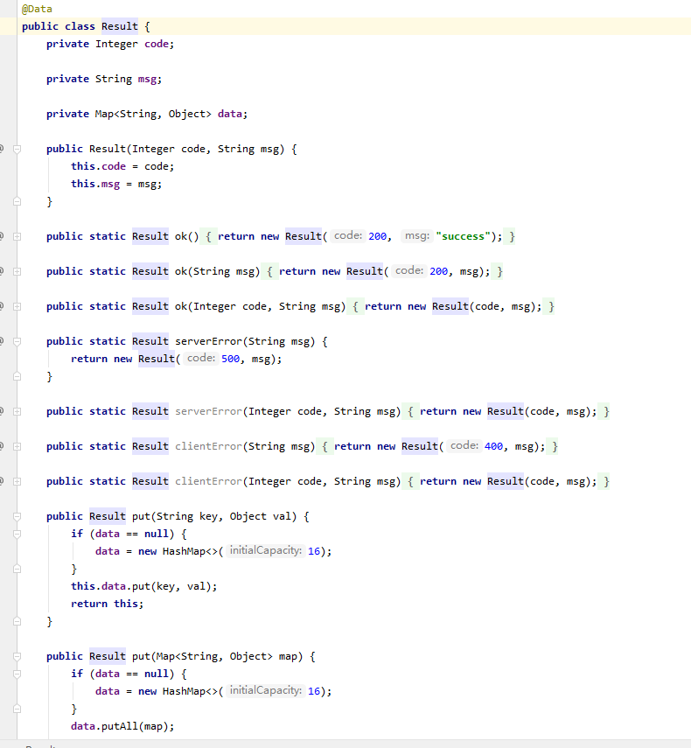Viewport: 691px width, 748px height.
Task: Expand the folded clientError(String msg) method
Action: pos(17,446)
